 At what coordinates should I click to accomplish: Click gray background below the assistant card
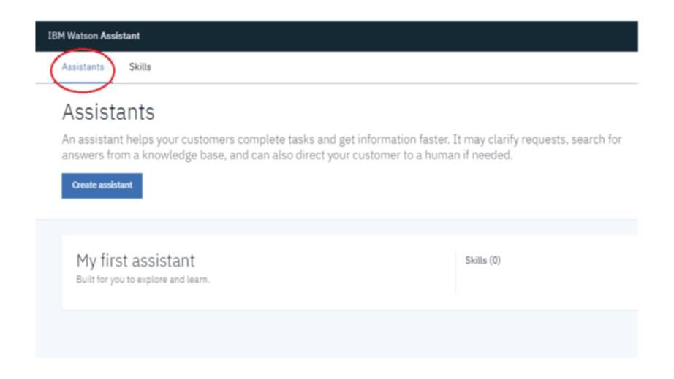pyautogui.click(x=329, y=336)
